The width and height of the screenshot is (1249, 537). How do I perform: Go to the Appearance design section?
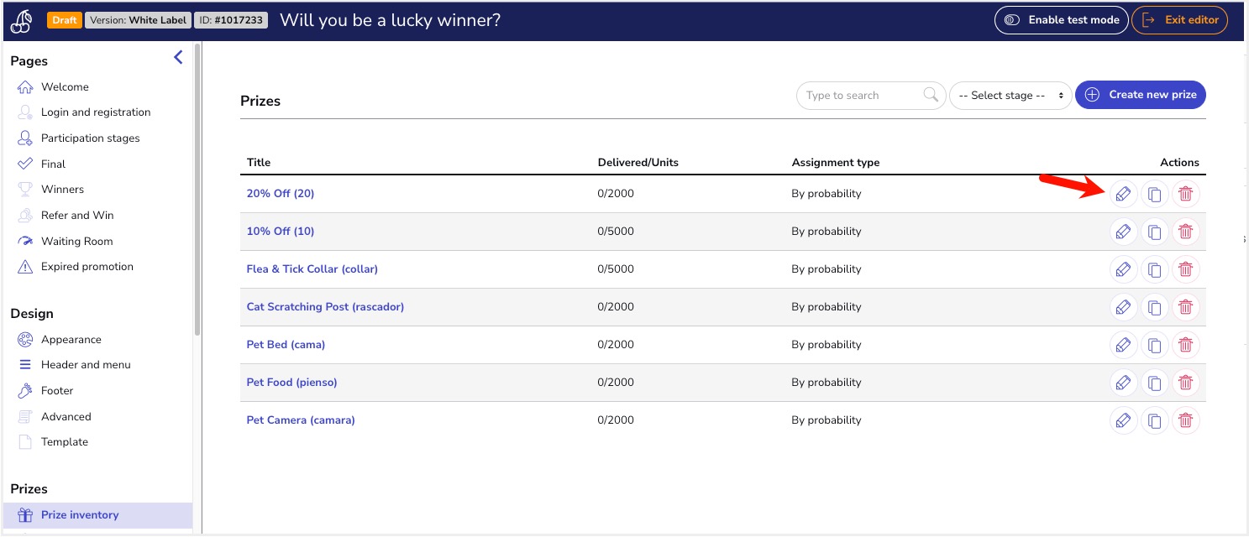coord(71,340)
